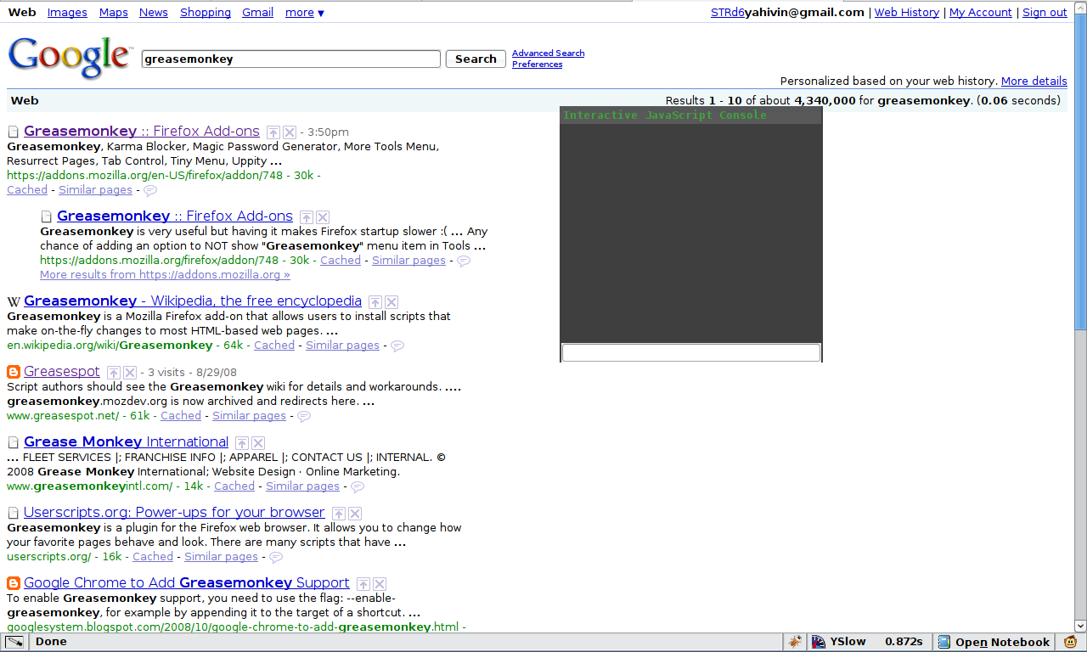Switch to Images in the top navigation

pyautogui.click(x=67, y=13)
